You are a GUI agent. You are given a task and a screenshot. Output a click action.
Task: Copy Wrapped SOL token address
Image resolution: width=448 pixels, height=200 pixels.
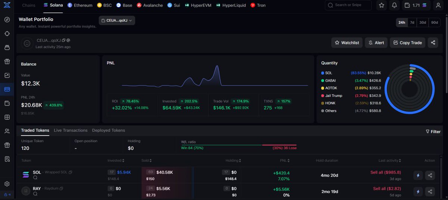tap(71, 172)
